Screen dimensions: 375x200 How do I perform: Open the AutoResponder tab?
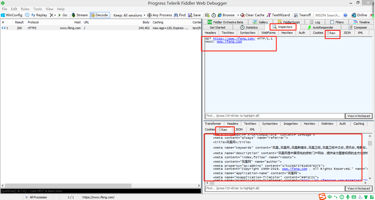320,27
